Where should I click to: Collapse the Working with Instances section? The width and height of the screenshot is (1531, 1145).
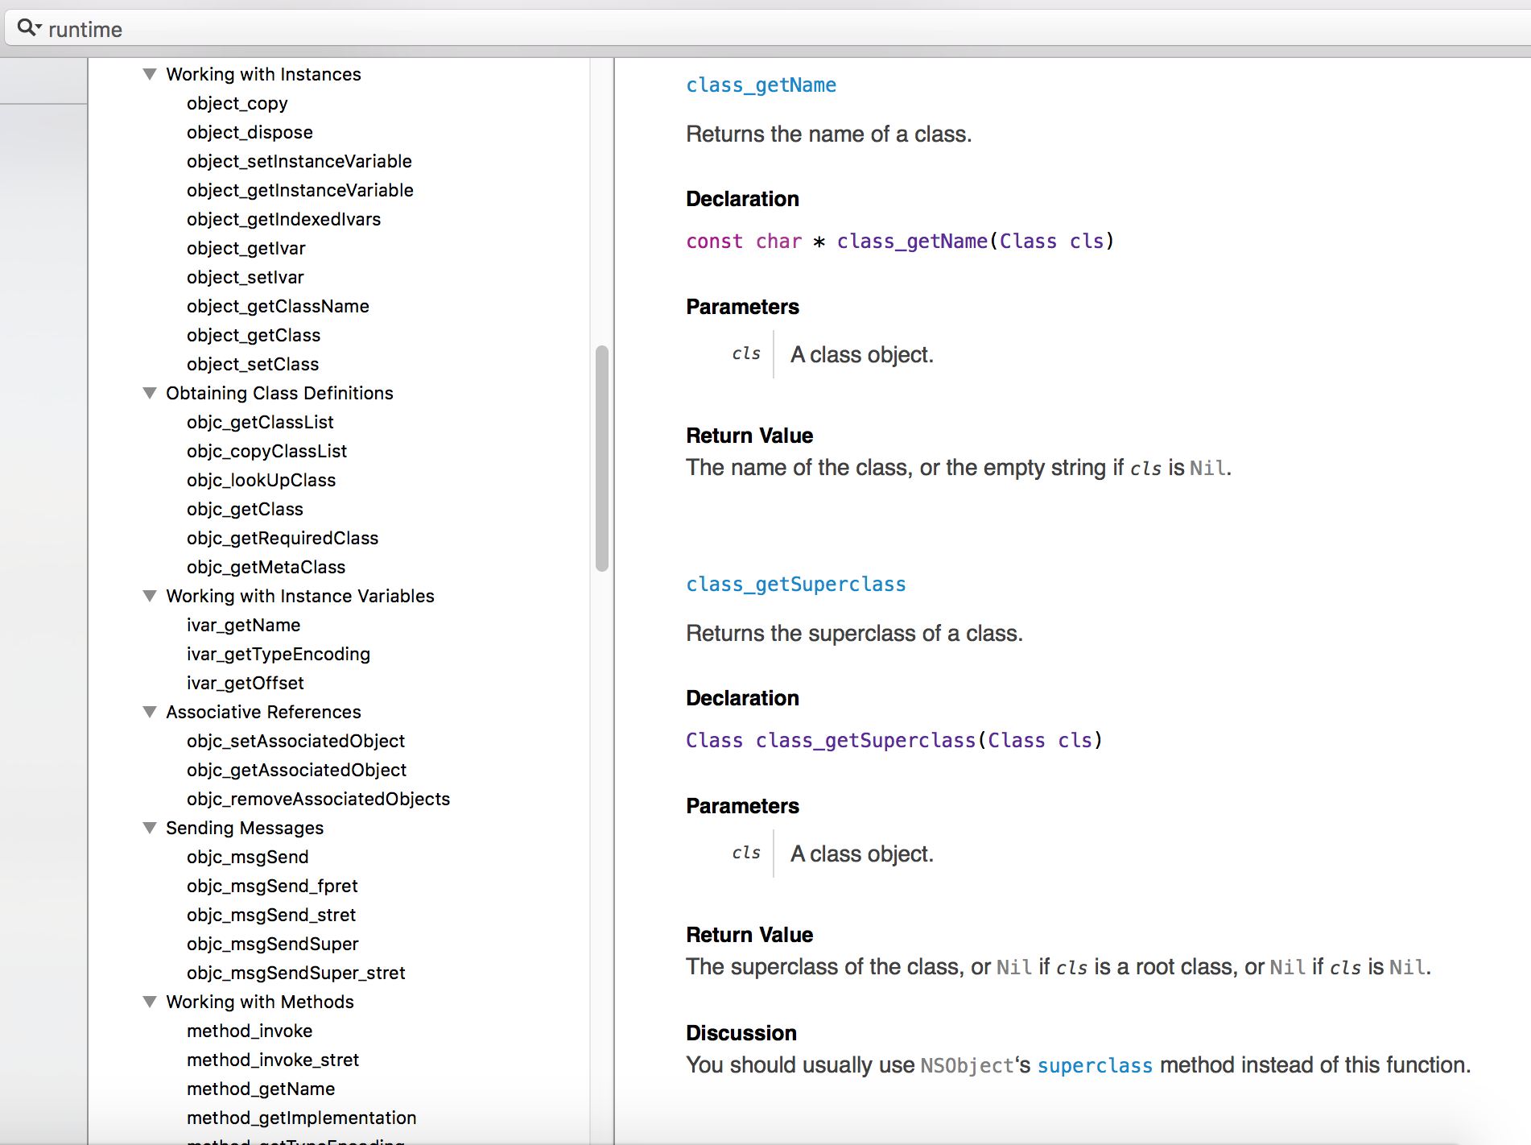click(x=150, y=74)
